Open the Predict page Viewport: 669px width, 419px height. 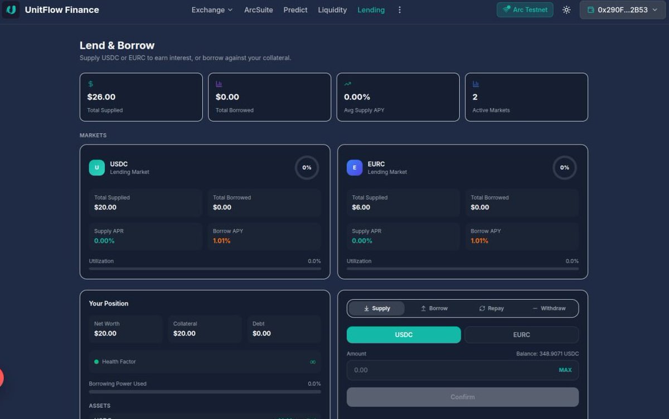(x=295, y=10)
